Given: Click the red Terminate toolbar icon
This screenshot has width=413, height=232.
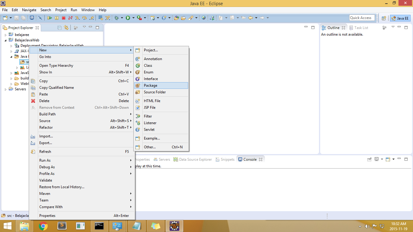Looking at the screenshot, I should [x=63, y=18].
